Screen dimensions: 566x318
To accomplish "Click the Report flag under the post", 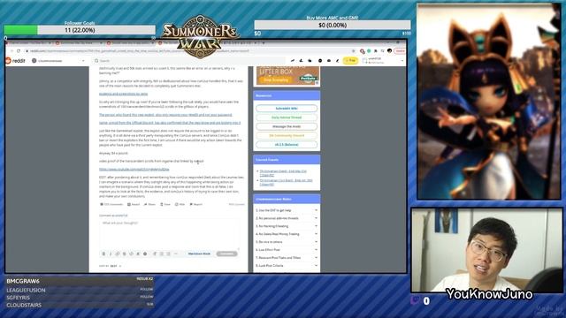I will coord(196,204).
